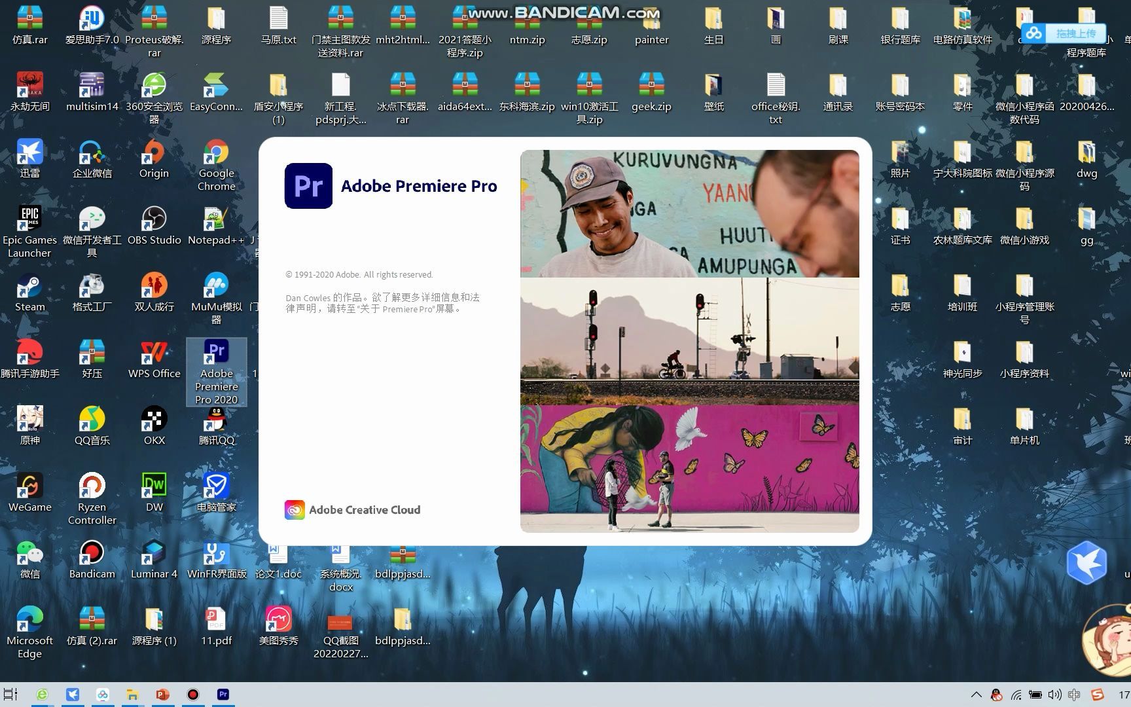
Task: Select the 电路仿真软件 folder
Action: (963, 25)
